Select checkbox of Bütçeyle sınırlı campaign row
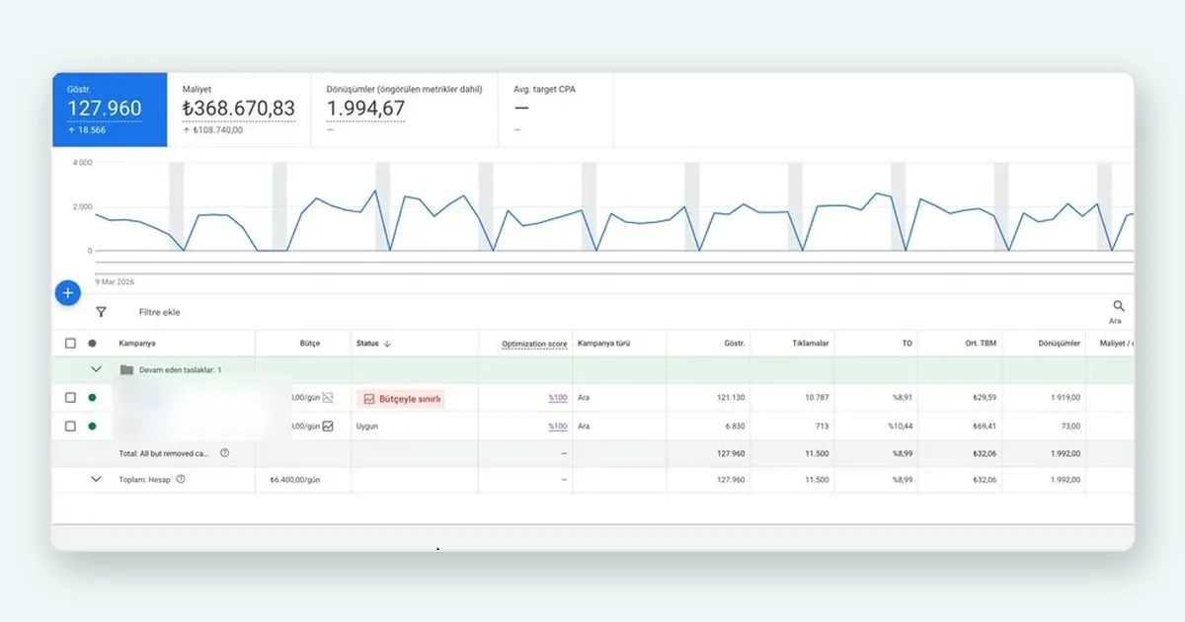 coord(70,398)
